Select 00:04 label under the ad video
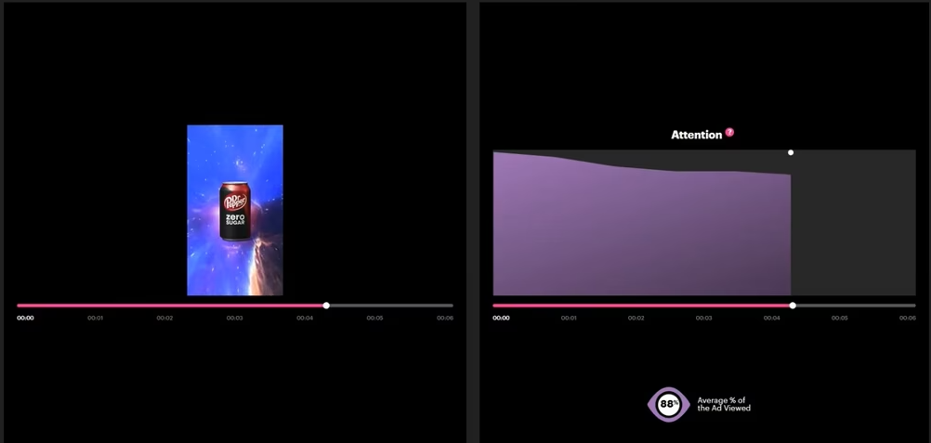931x443 pixels. (305, 319)
